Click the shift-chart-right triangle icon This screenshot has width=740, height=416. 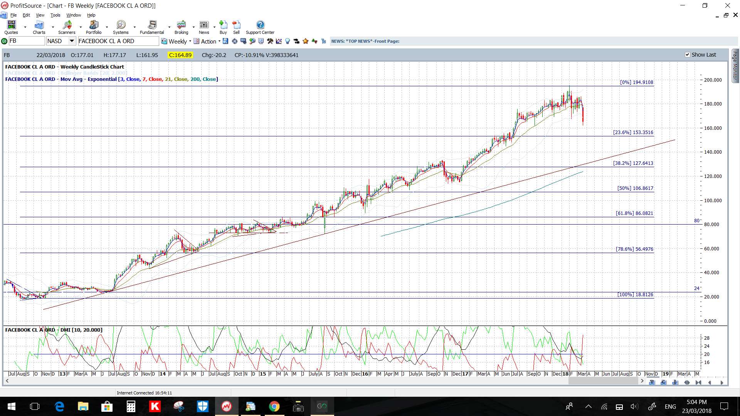(x=722, y=382)
